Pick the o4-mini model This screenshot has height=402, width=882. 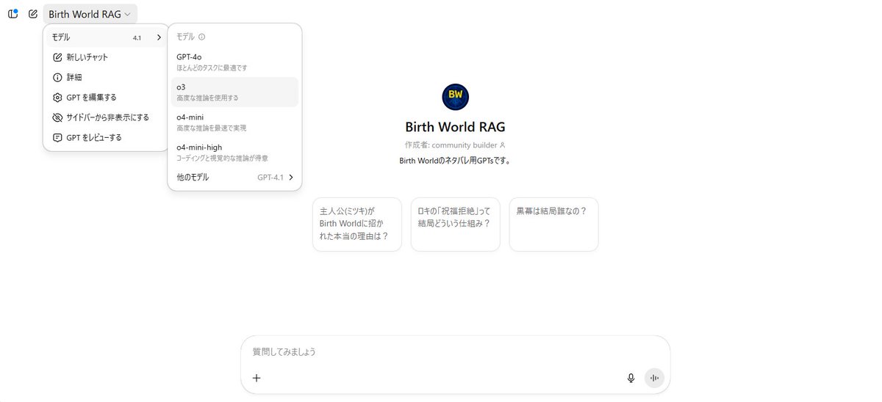(x=234, y=122)
